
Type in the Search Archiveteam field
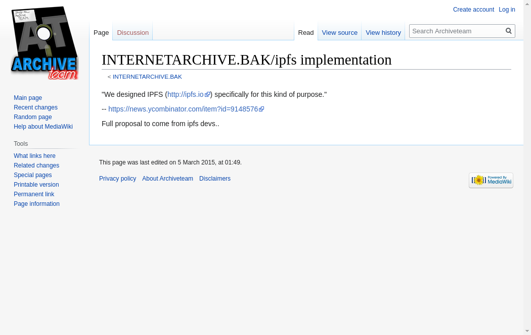click(457, 31)
